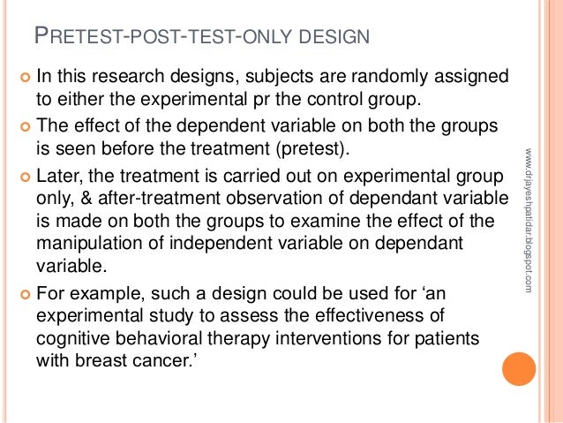
Task: Click the first orange bullet marker
Action: click(25, 77)
